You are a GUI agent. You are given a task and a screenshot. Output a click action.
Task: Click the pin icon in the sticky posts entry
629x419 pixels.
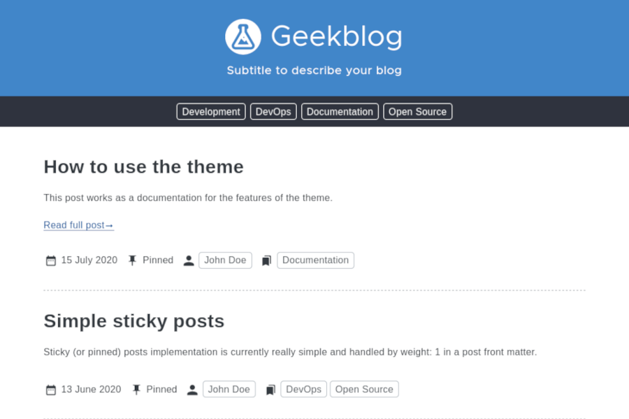(136, 390)
